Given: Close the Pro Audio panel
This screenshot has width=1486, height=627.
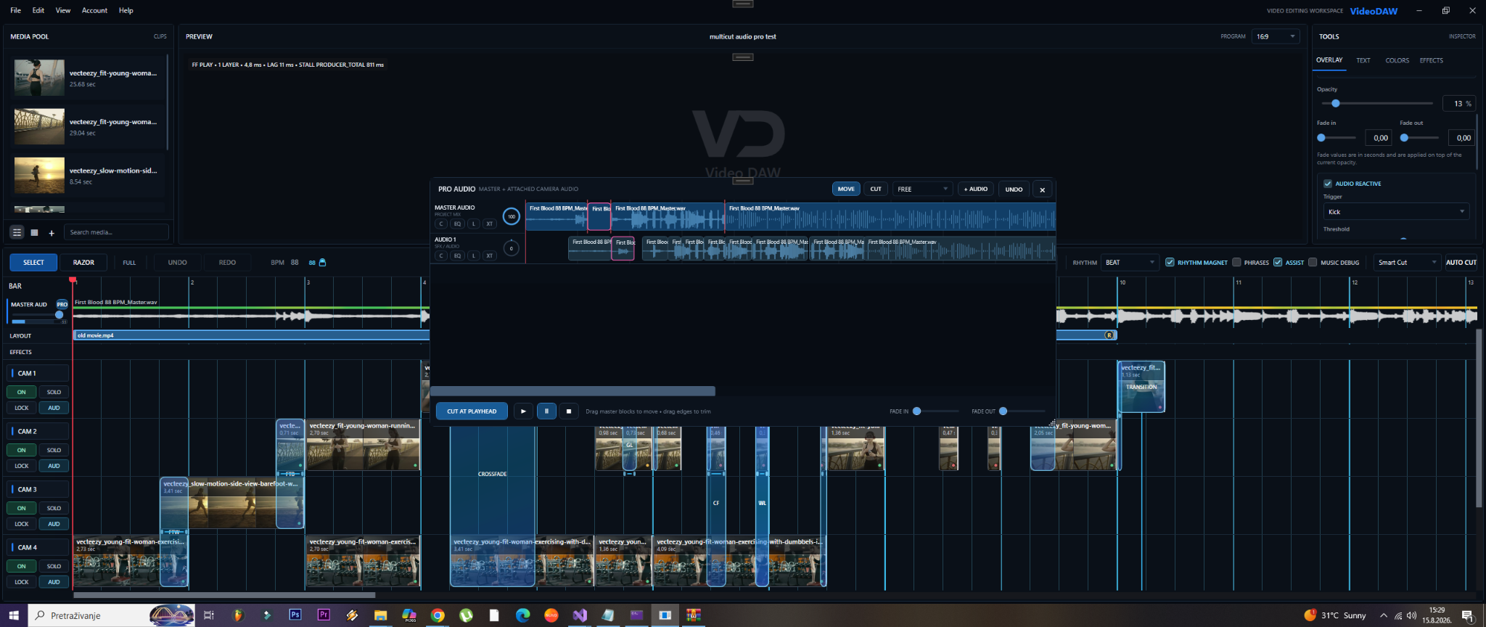Looking at the screenshot, I should pos(1043,189).
